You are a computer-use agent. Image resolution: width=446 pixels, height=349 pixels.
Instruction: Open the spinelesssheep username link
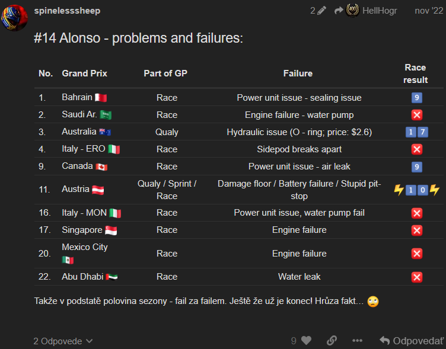67,11
